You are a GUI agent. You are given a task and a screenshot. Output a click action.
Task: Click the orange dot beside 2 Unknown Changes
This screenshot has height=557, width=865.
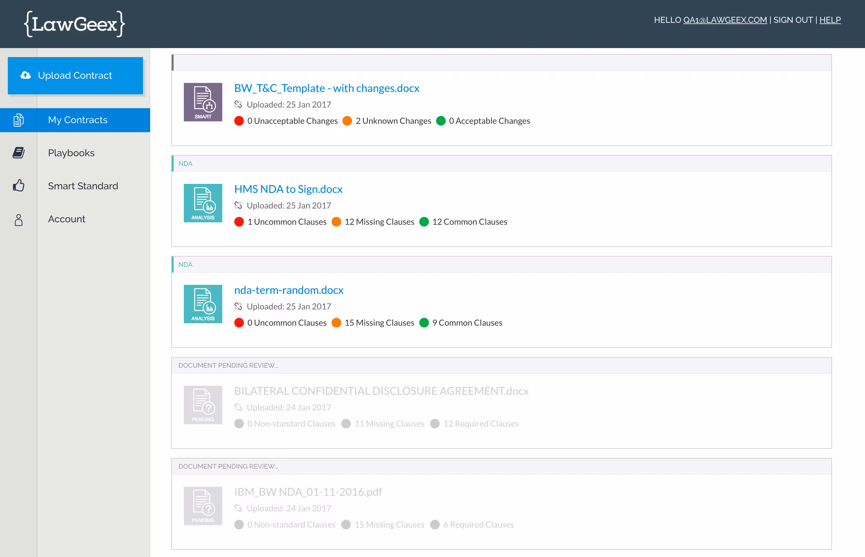(x=347, y=121)
